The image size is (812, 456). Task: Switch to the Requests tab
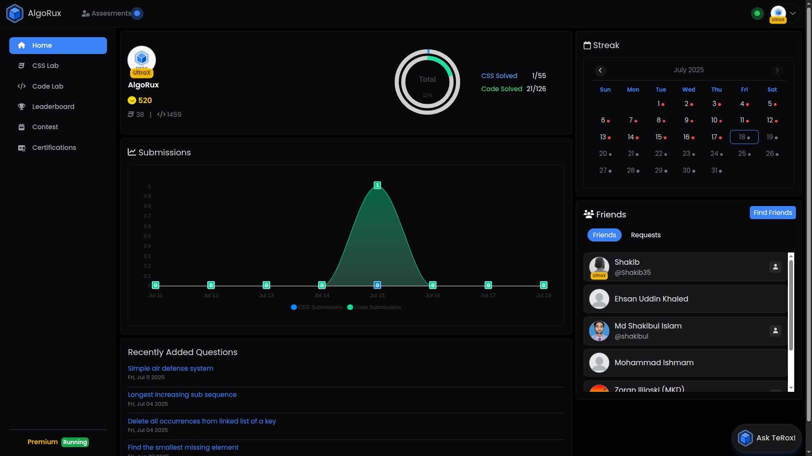pos(645,235)
